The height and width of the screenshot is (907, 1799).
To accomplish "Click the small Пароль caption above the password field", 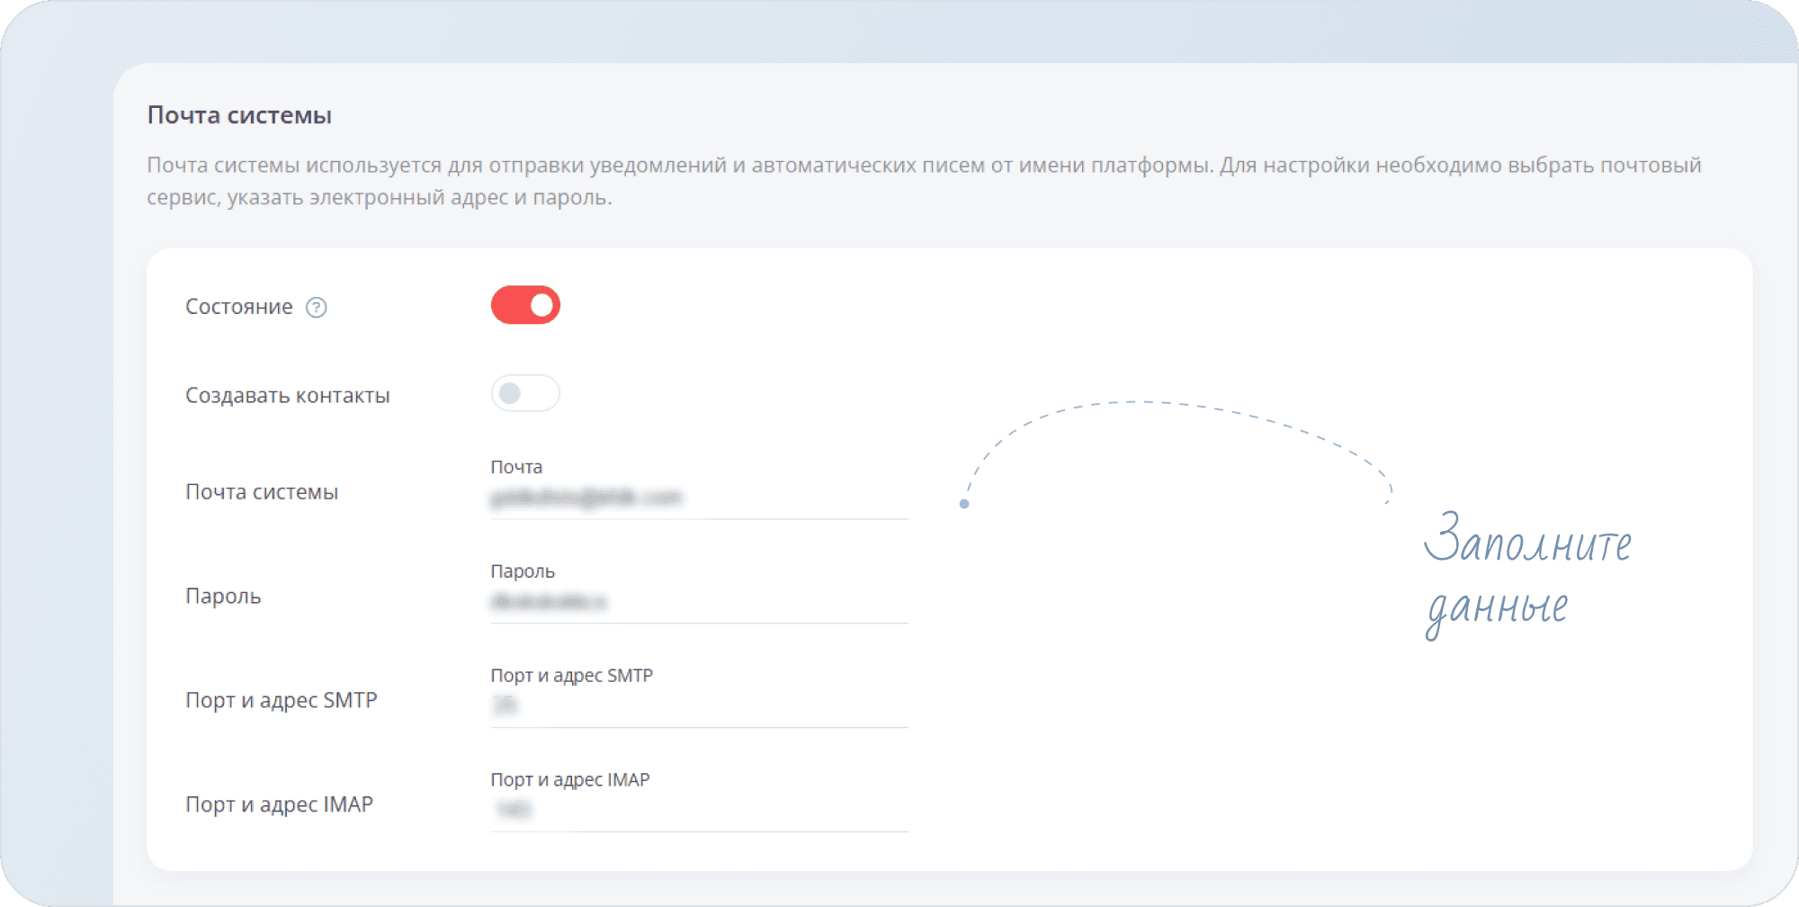I will click(x=522, y=571).
